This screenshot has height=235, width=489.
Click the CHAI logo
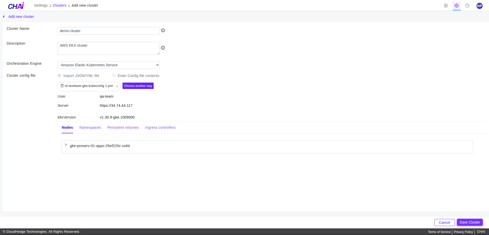click(x=16, y=6)
